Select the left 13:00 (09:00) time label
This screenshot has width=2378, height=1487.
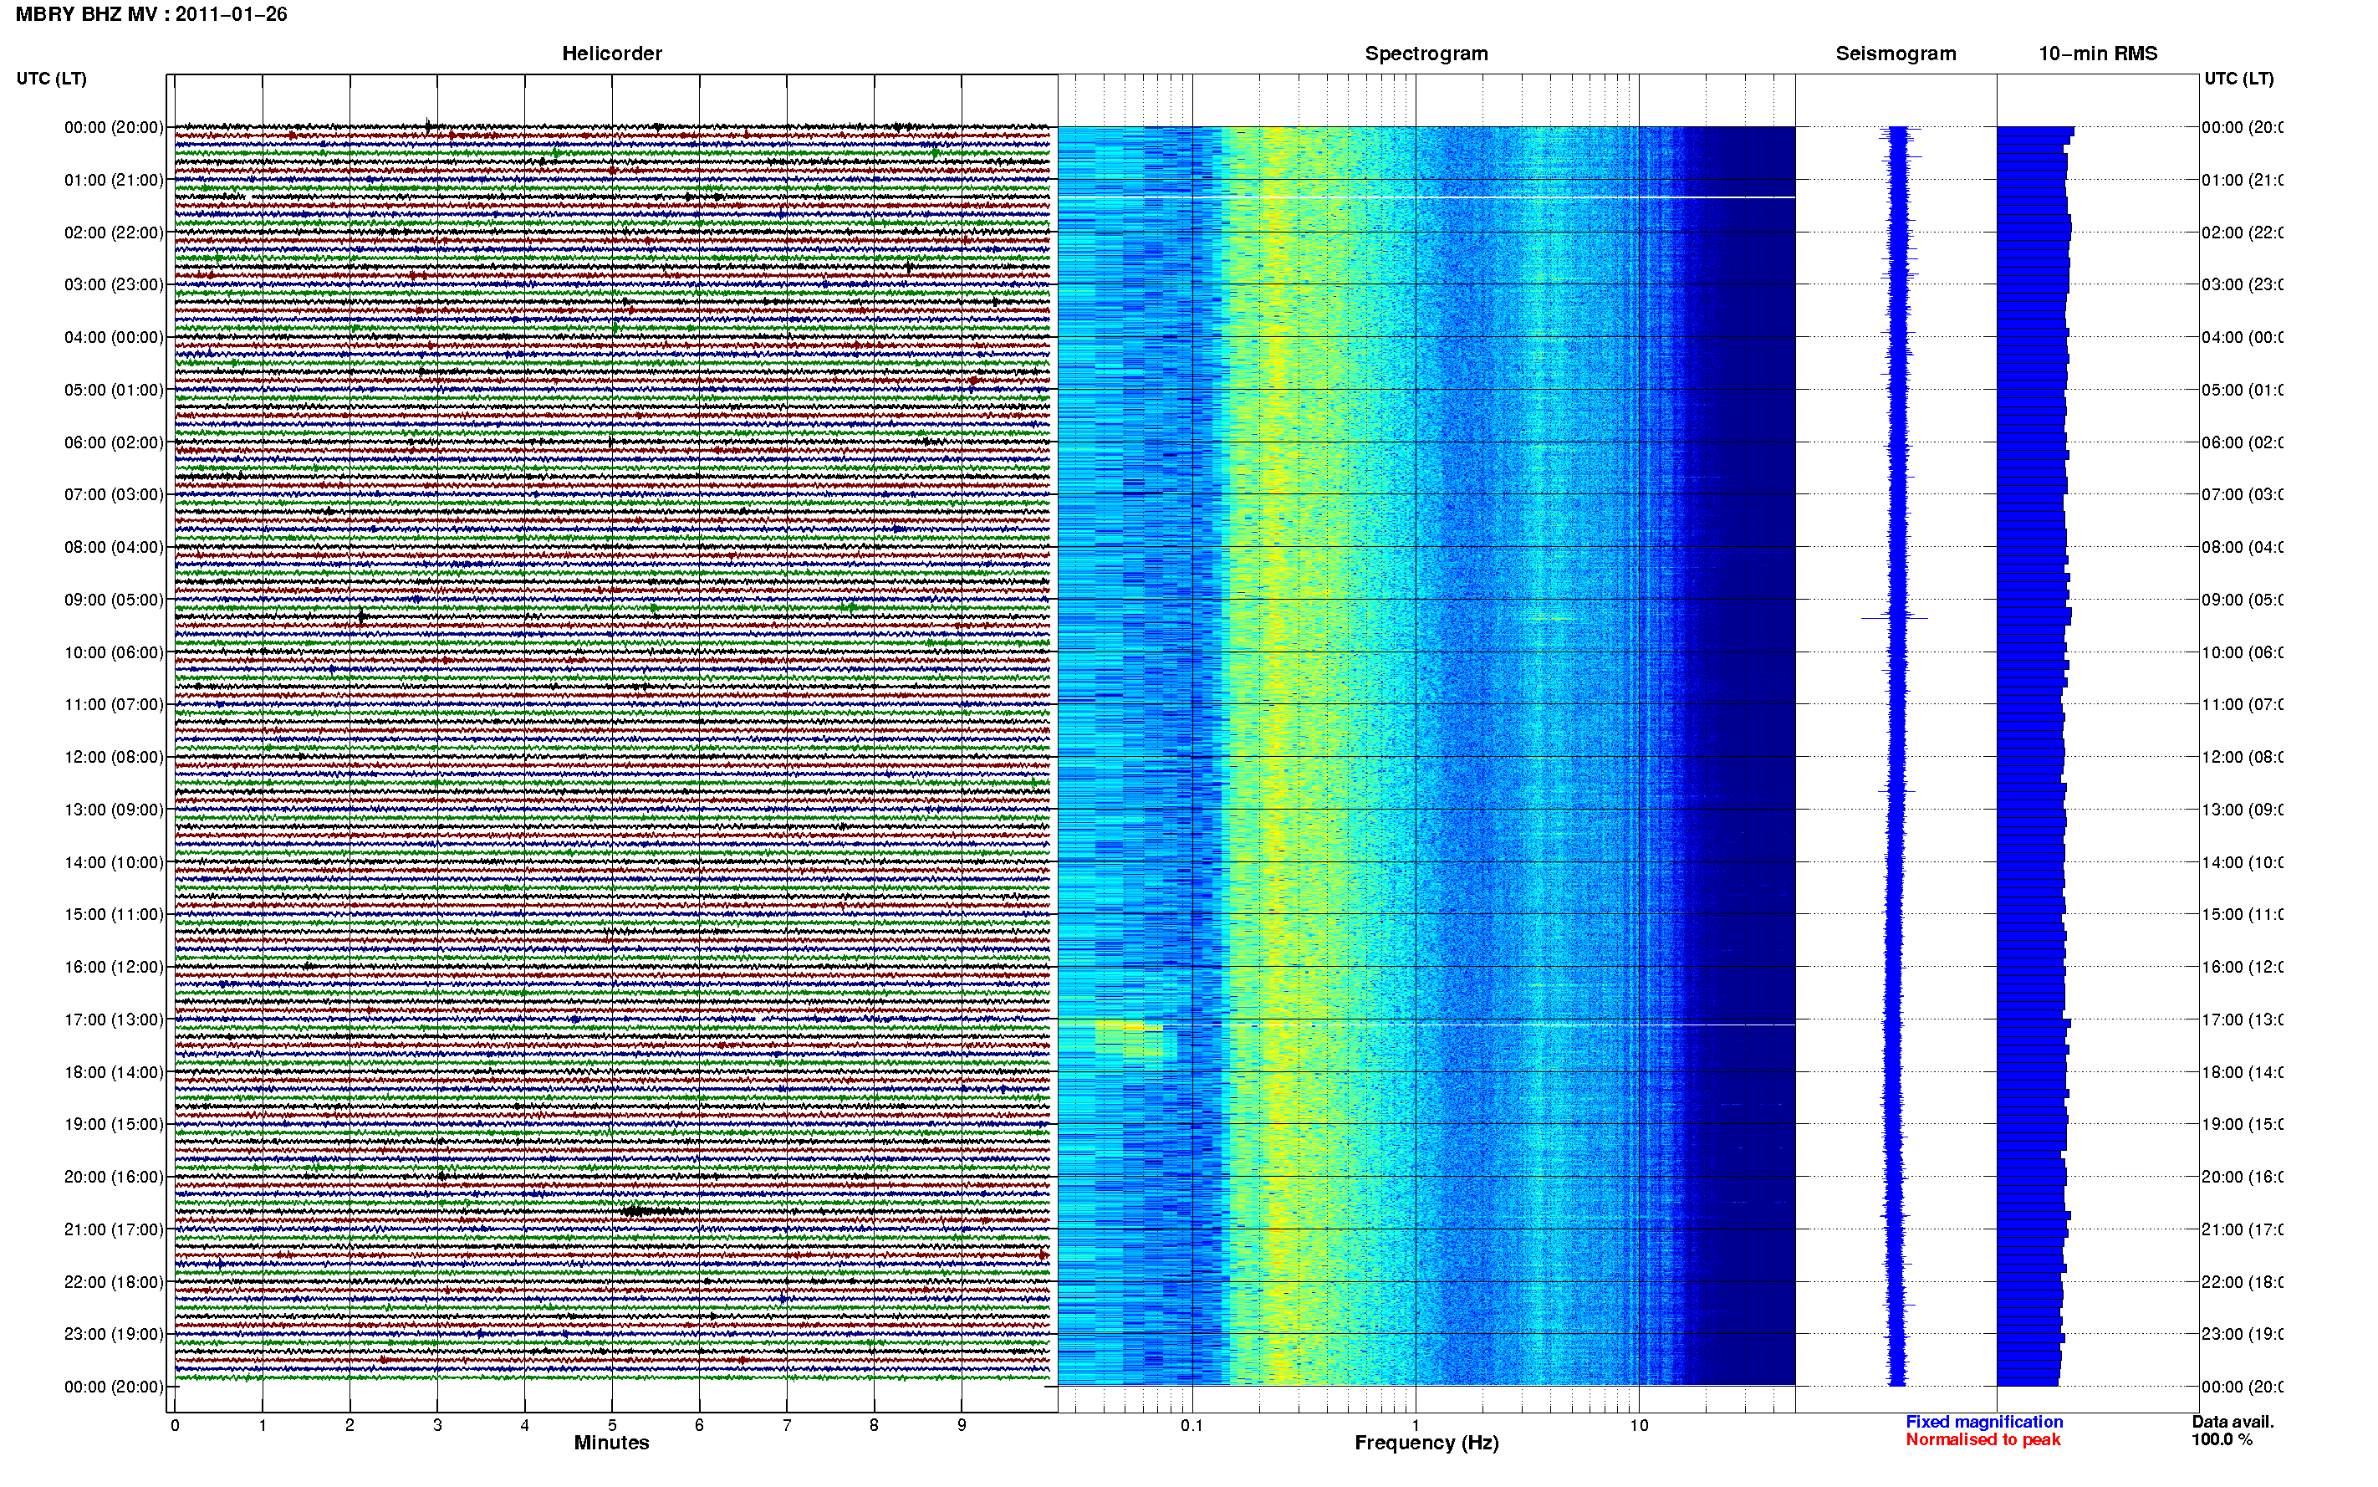pyautogui.click(x=114, y=810)
